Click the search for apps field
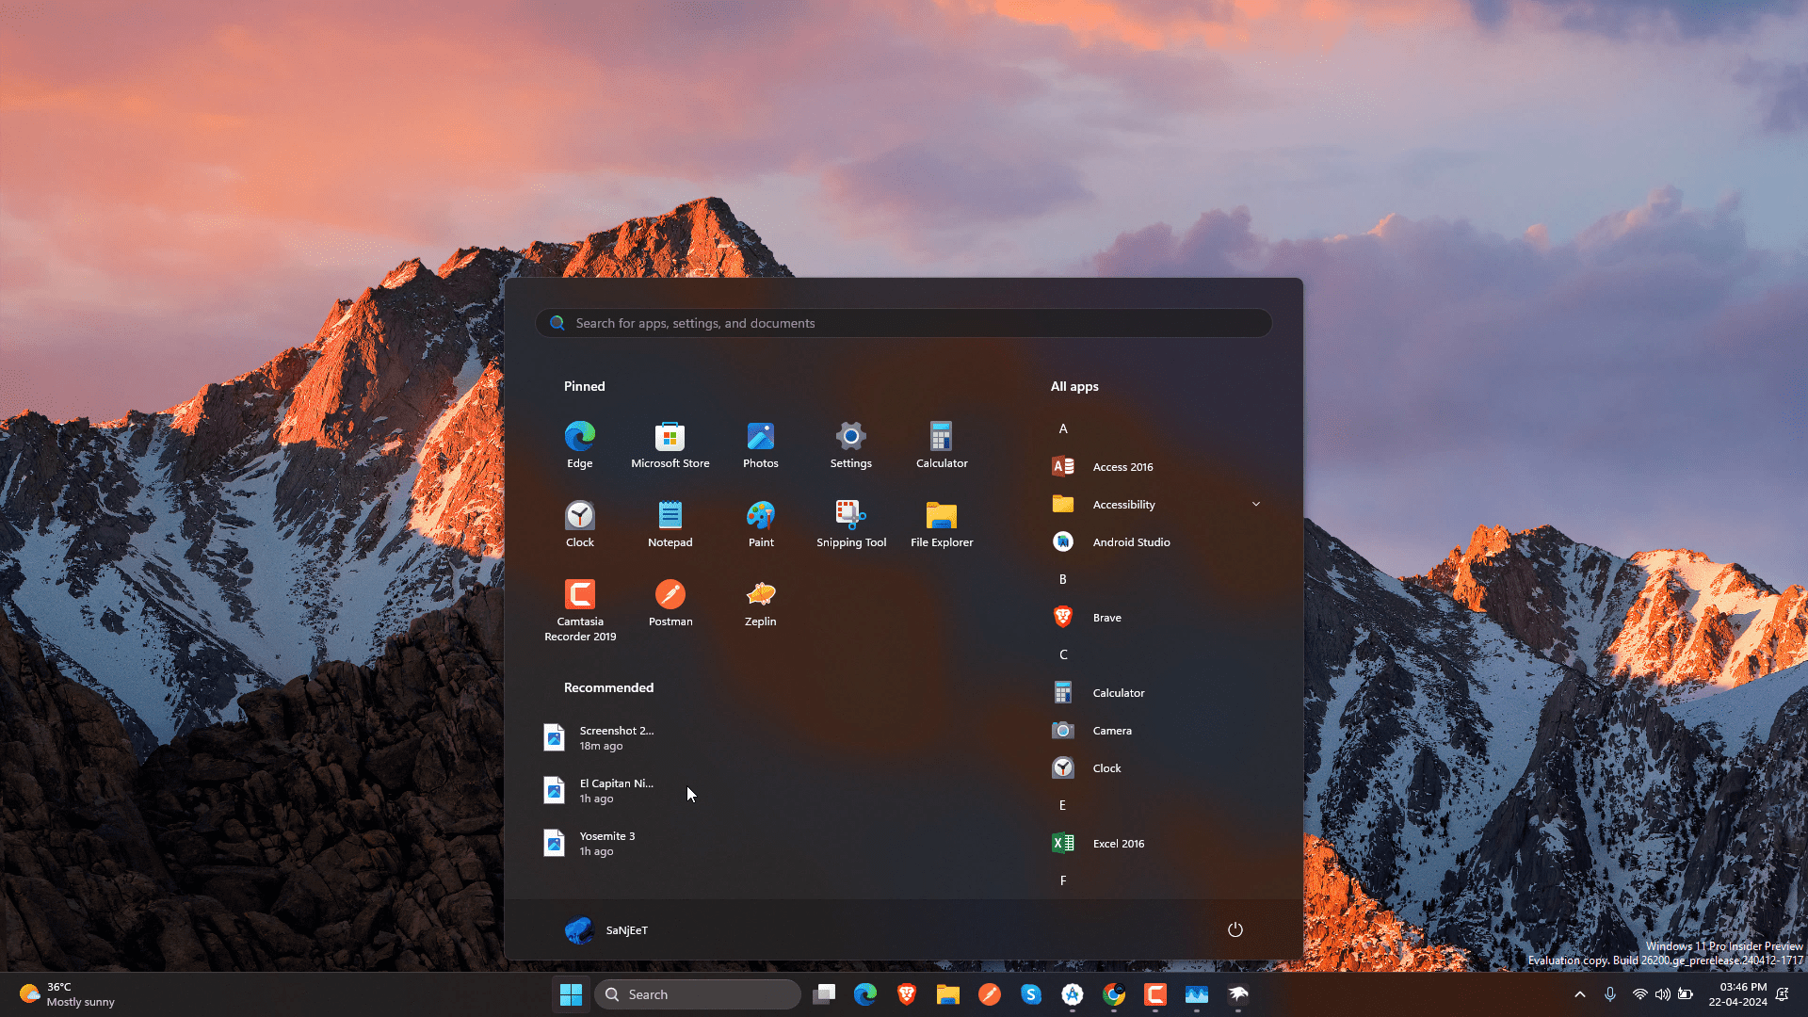Screen dimensions: 1808x1017 click(x=903, y=323)
